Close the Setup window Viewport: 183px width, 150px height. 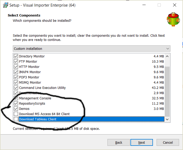pyautogui.click(x=175, y=5)
